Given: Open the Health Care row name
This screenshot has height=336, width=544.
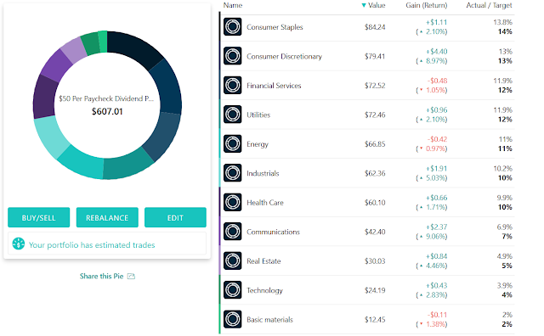Looking at the screenshot, I should [x=265, y=203].
